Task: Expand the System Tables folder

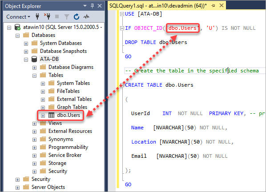Action: [x=43, y=84]
